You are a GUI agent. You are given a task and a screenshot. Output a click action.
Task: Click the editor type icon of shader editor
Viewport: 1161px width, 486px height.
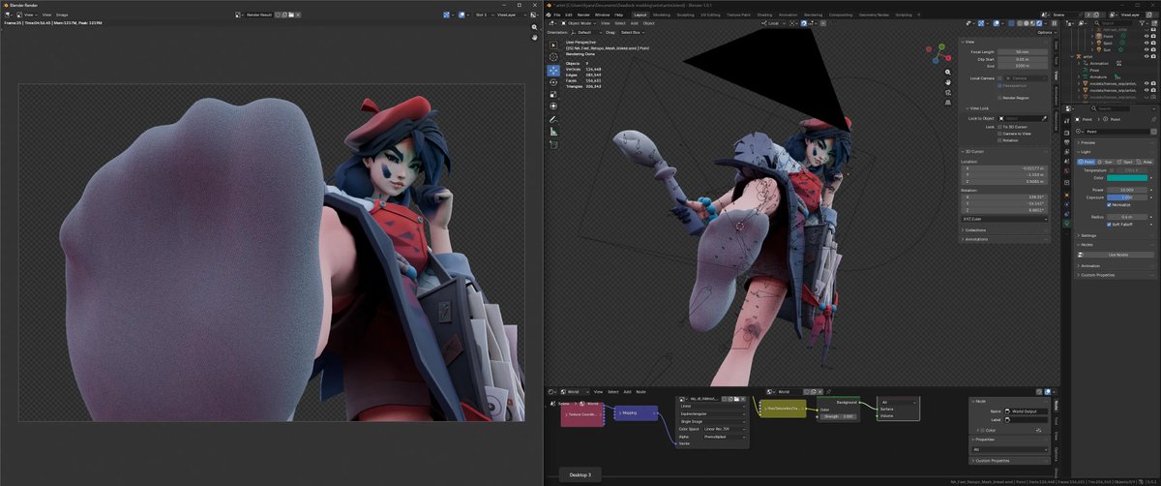click(553, 392)
